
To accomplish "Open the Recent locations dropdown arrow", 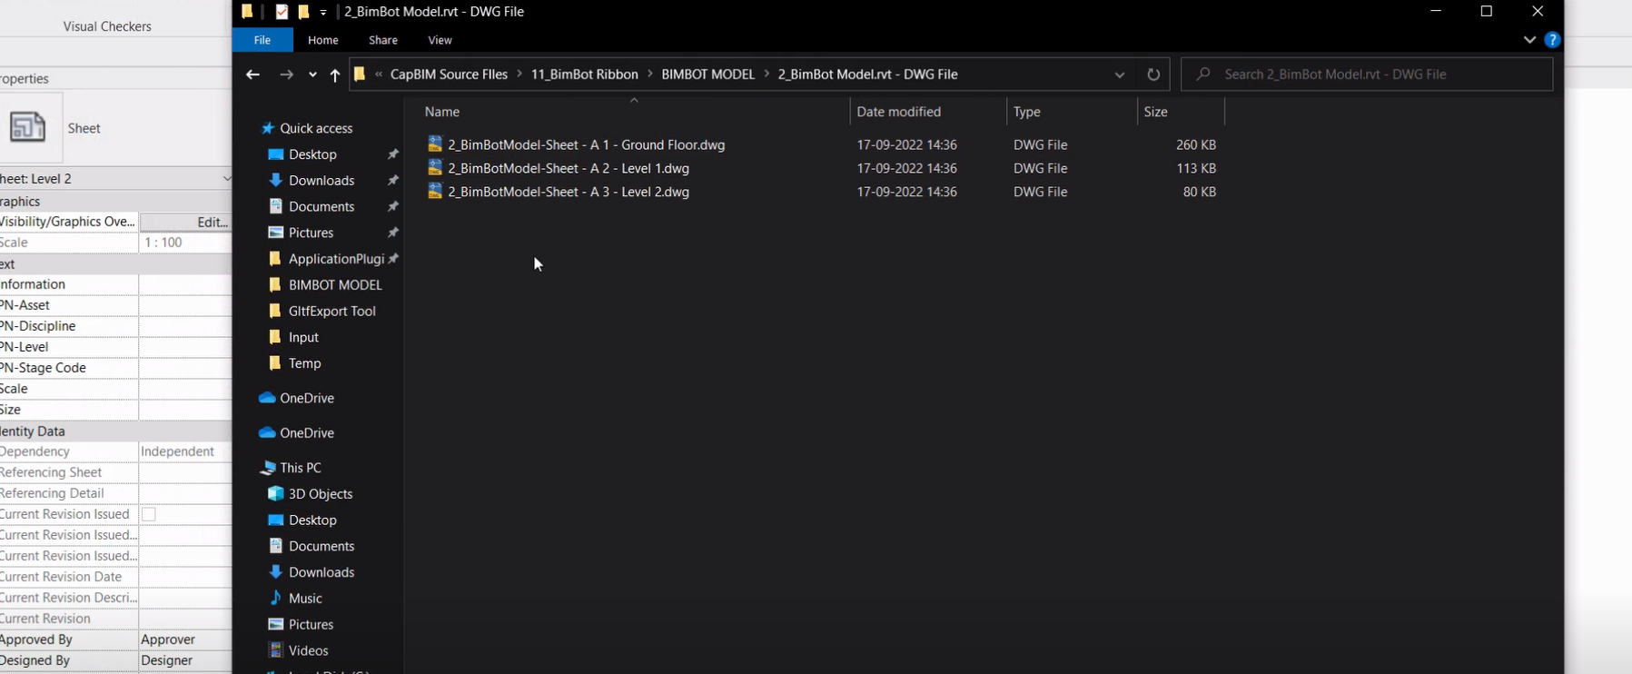I will coord(312,74).
